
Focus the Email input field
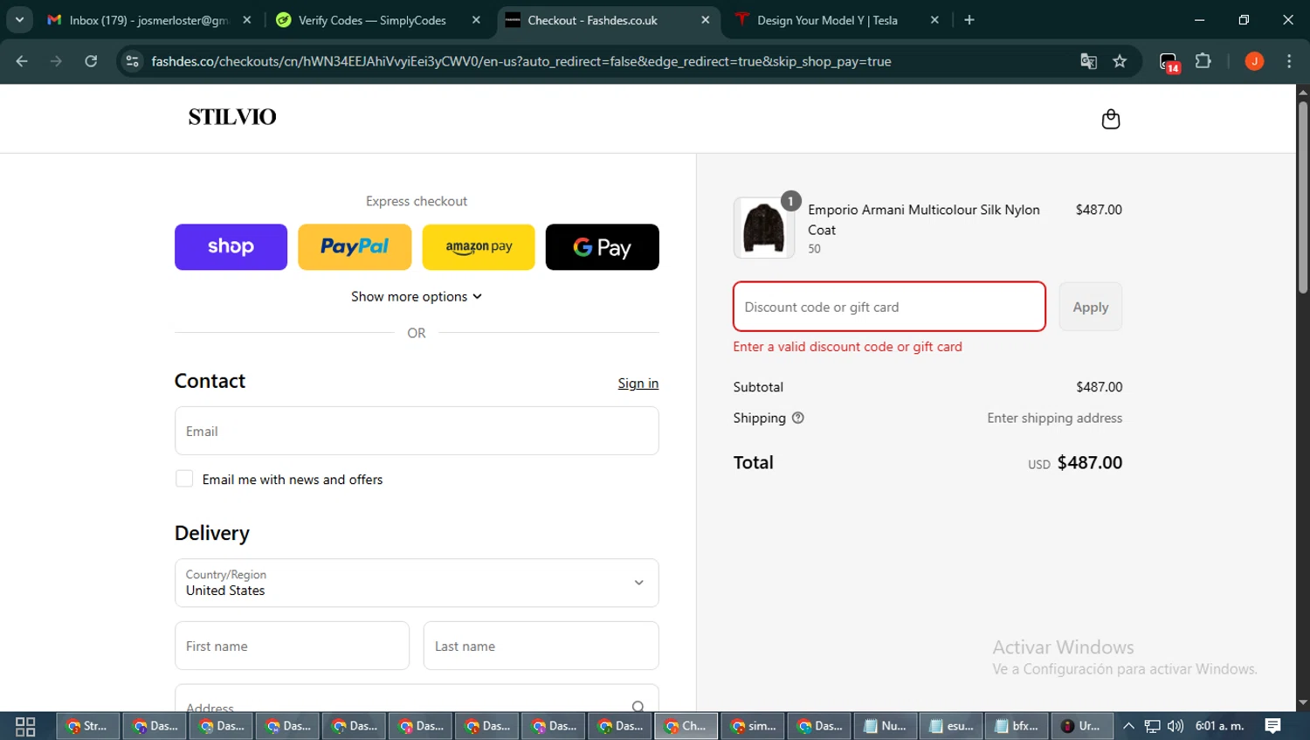[417, 431]
